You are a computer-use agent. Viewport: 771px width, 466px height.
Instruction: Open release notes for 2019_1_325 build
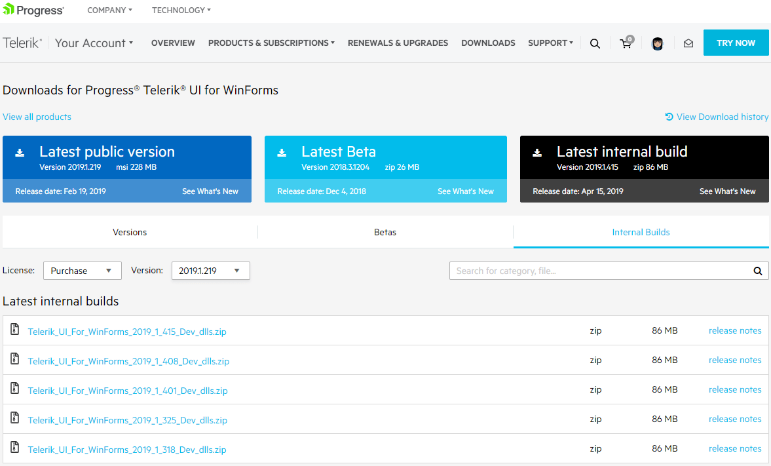coord(734,419)
